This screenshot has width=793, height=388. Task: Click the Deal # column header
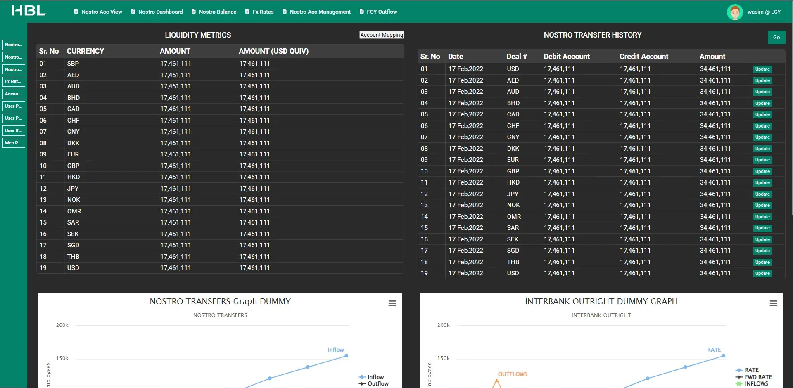click(517, 57)
